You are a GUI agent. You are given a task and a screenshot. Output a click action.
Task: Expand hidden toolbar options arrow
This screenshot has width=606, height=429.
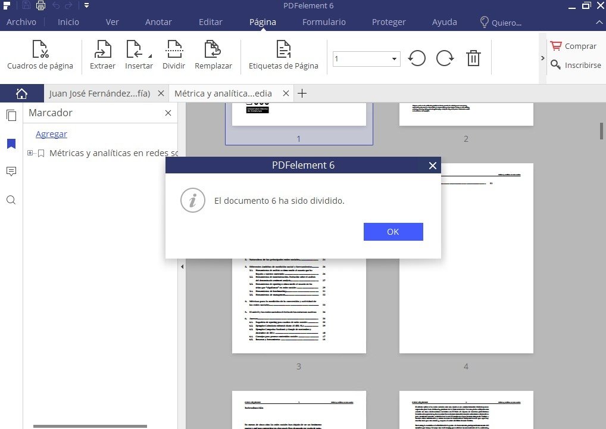point(543,58)
